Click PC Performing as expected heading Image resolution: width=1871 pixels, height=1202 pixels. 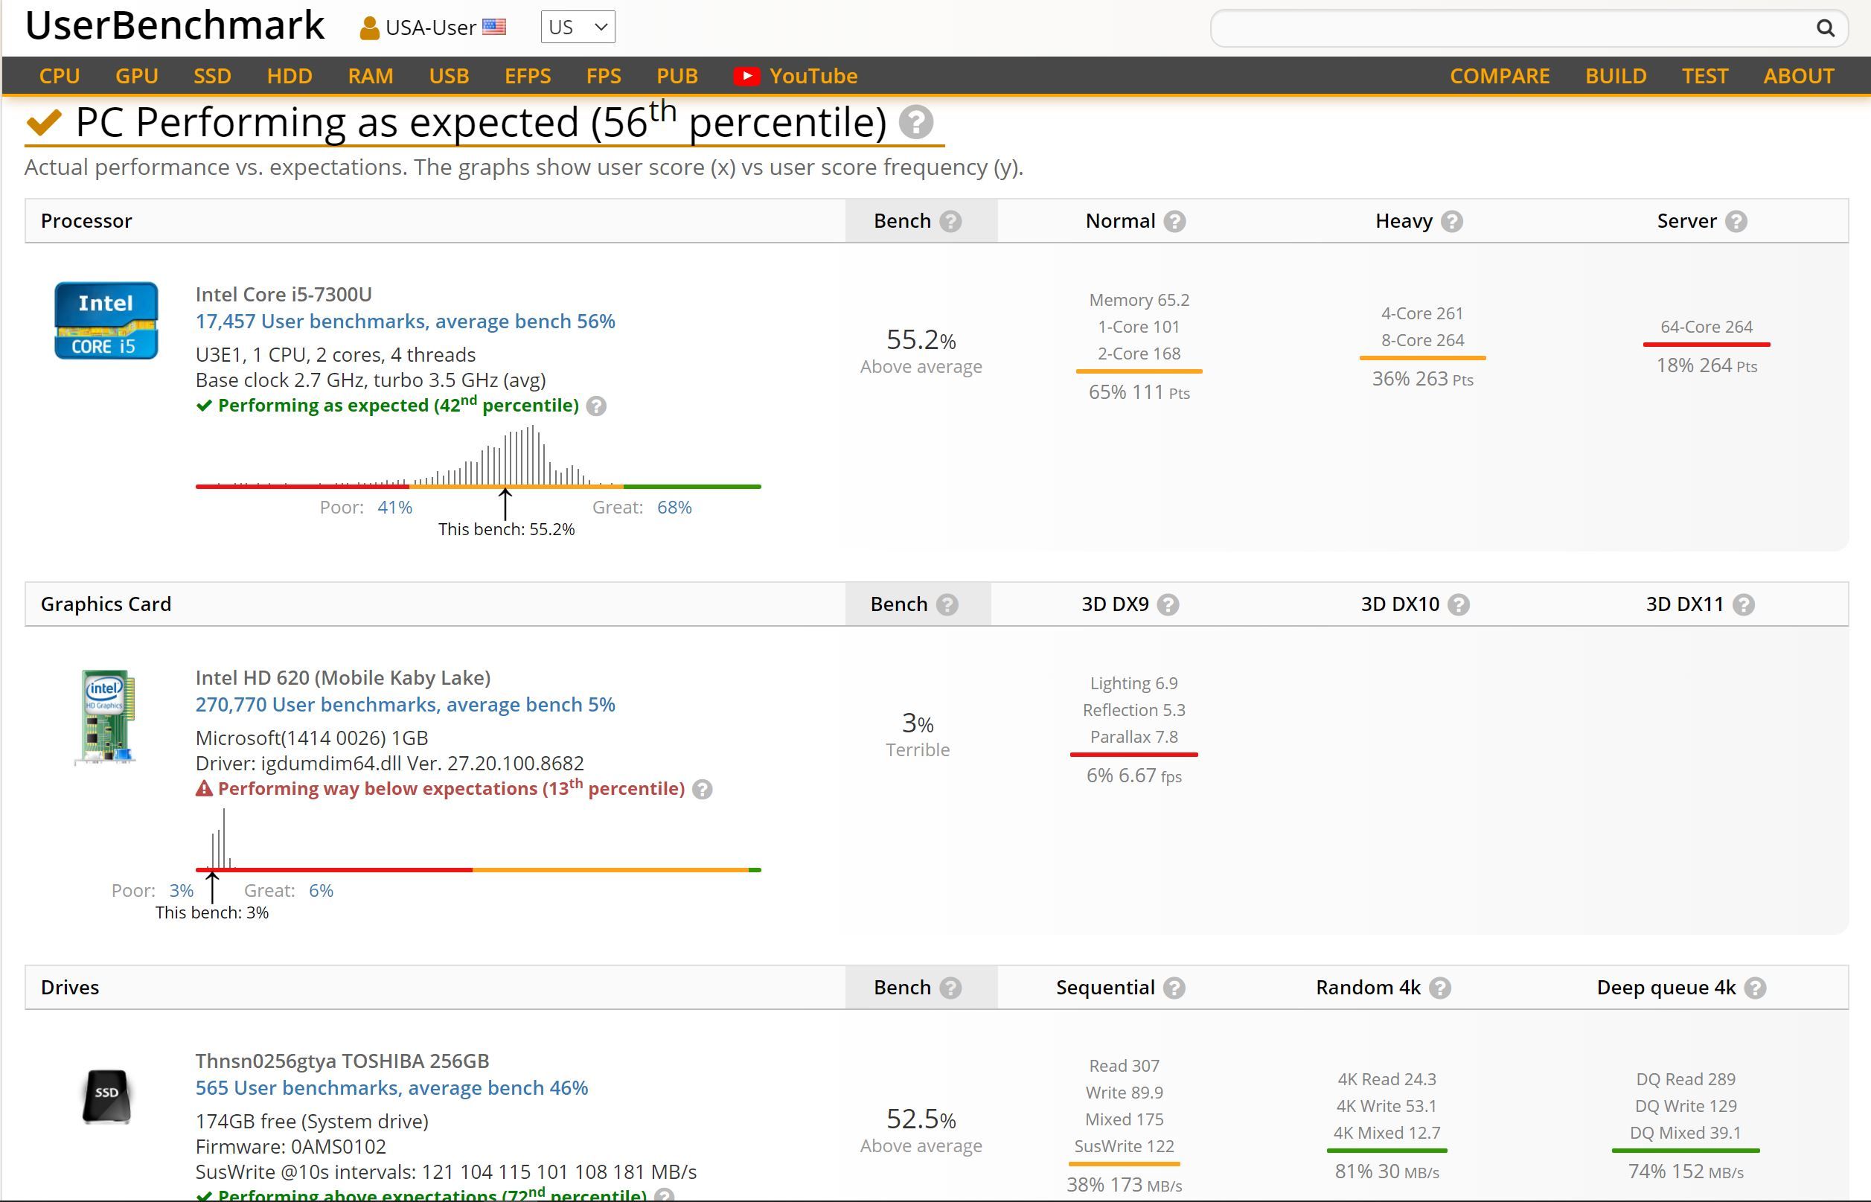click(482, 123)
